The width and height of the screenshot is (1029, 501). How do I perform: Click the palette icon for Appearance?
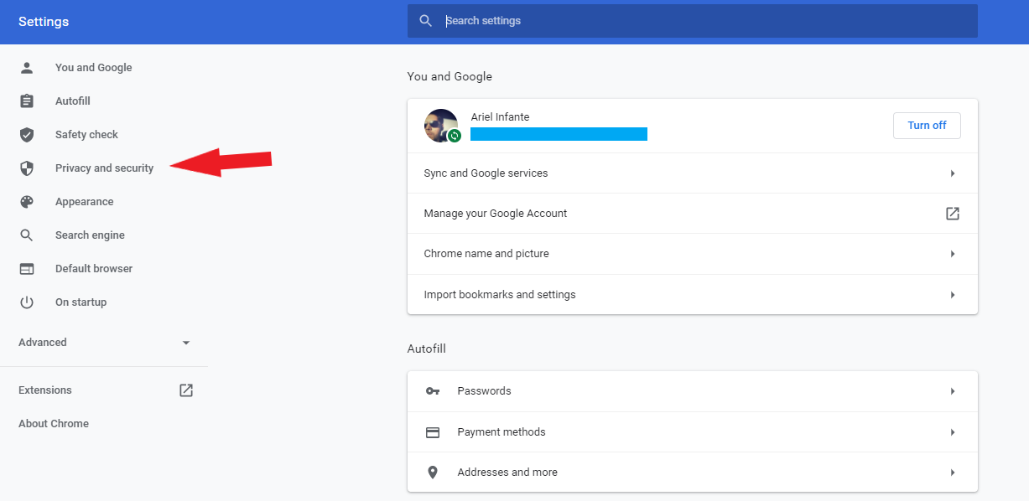click(x=27, y=202)
